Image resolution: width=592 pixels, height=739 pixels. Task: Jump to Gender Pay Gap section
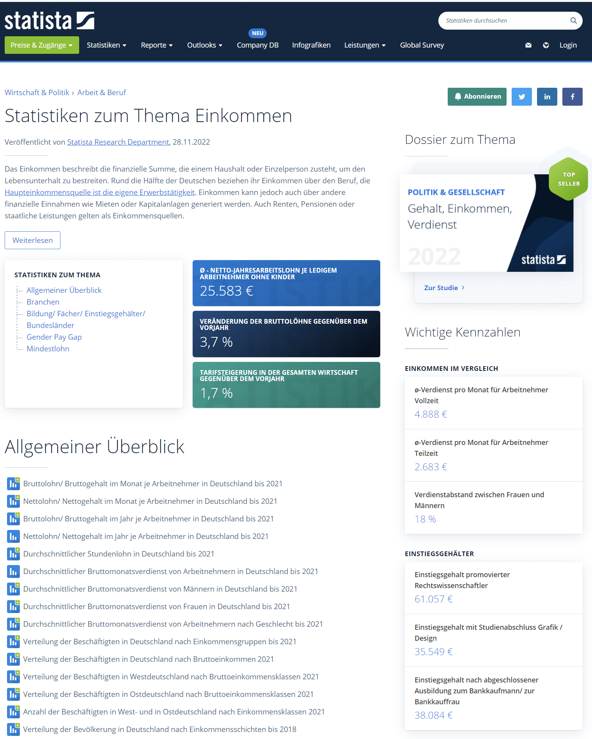coord(54,337)
